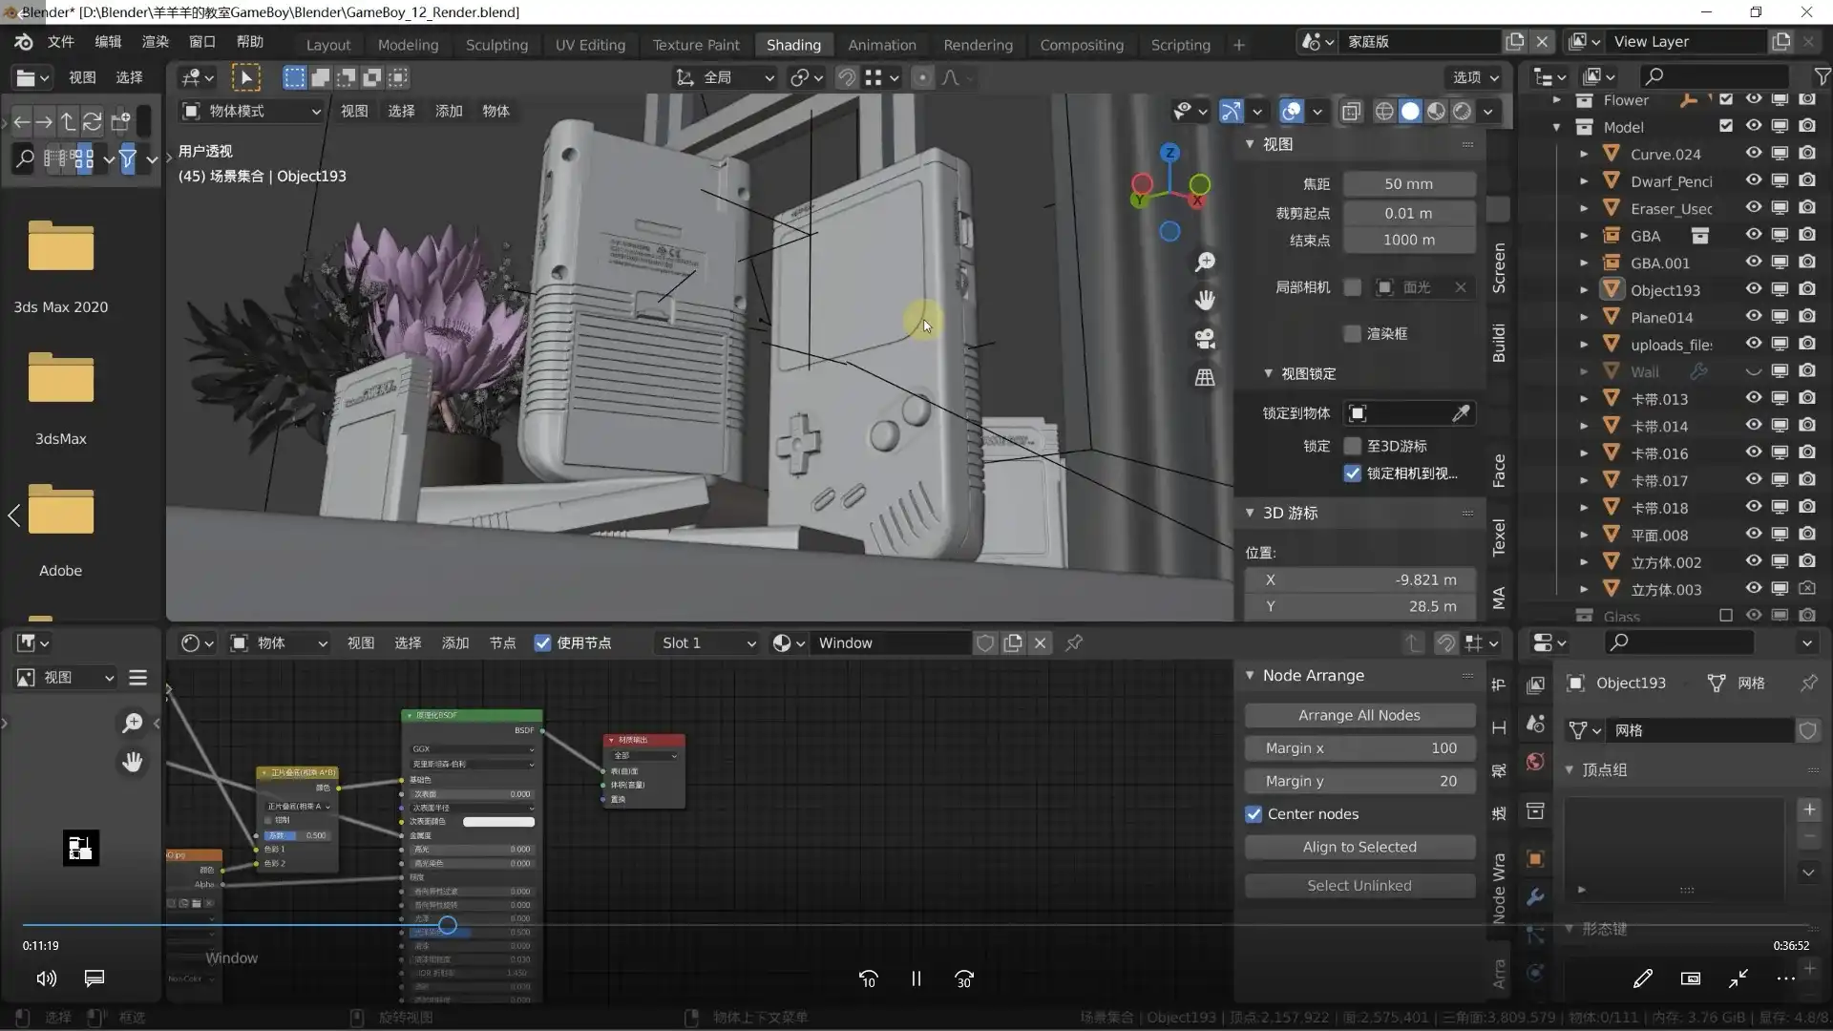Click the Arrange All Nodes button
This screenshot has height=1031, width=1833.
[x=1359, y=715]
